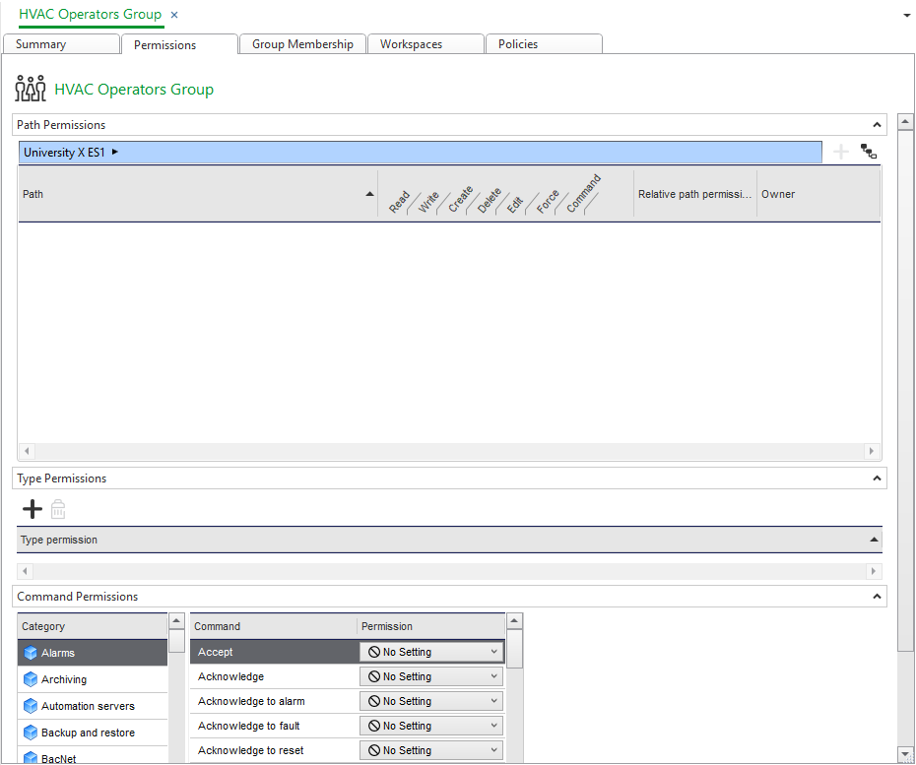Select the Permissions tab
916x765 pixels.
[179, 44]
